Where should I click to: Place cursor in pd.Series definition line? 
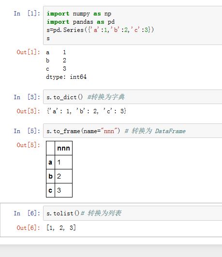(100, 30)
